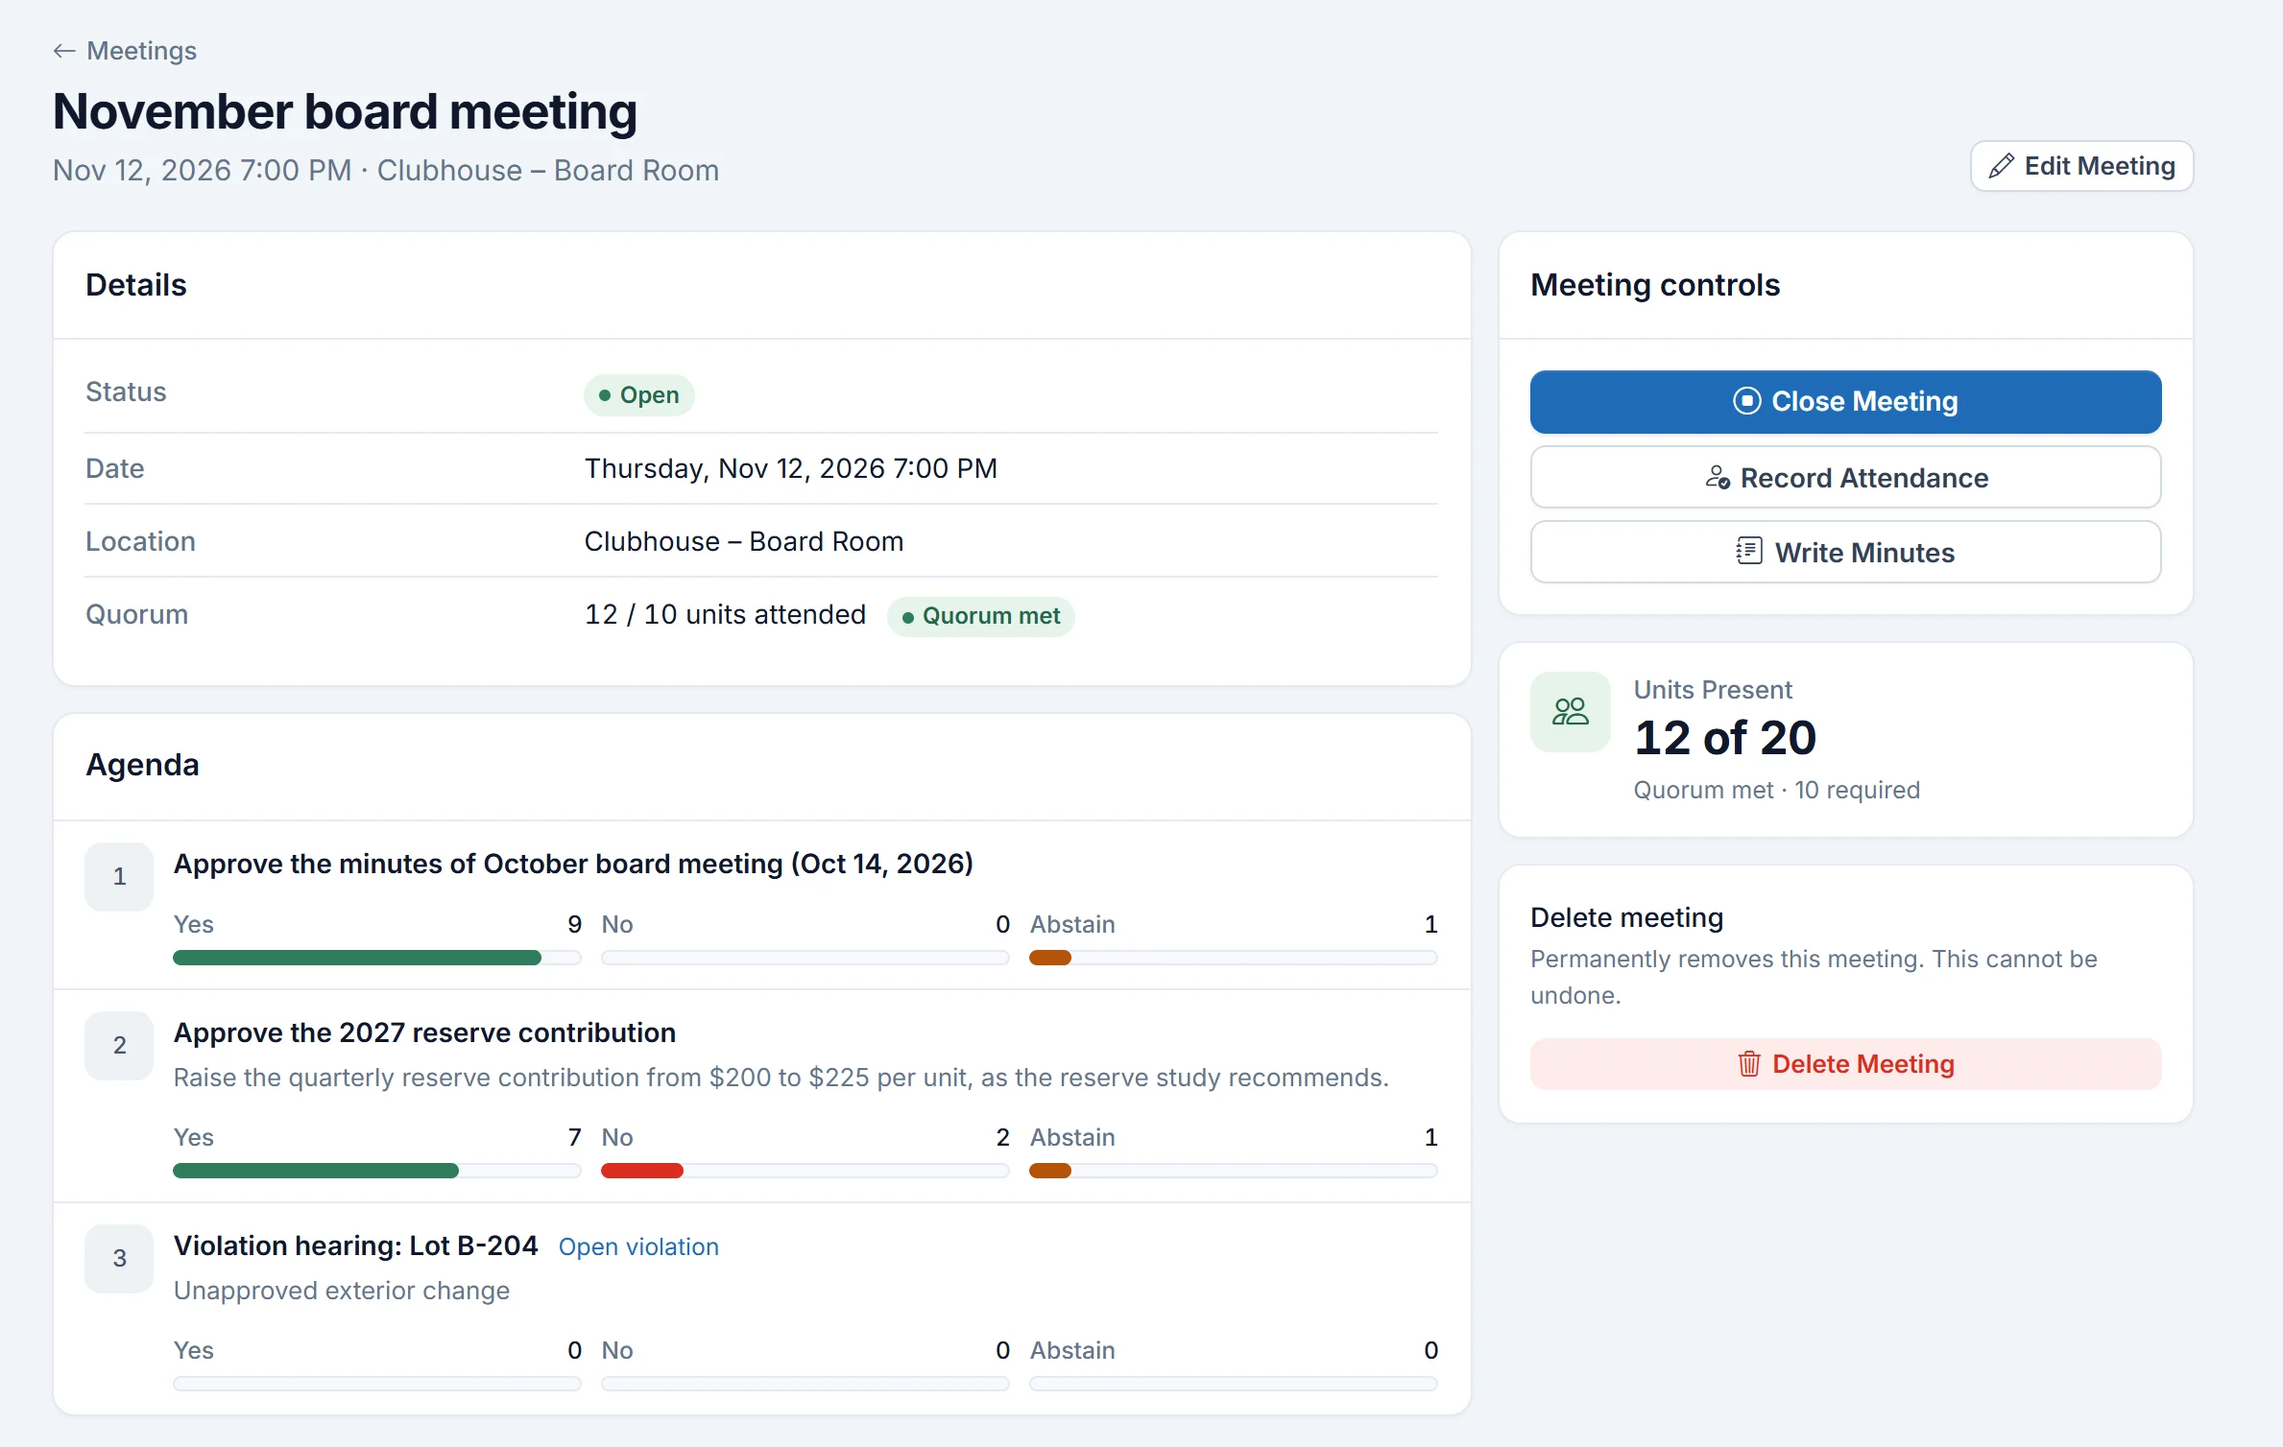Click the red No vote bar for reserve contribution
The width and height of the screenshot is (2283, 1447).
click(641, 1171)
